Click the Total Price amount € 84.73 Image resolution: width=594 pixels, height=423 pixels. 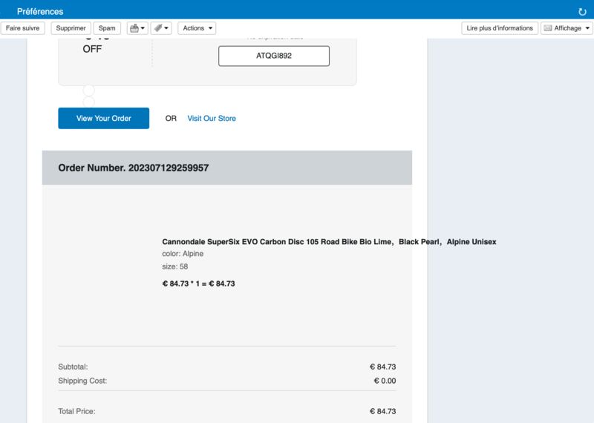click(382, 411)
